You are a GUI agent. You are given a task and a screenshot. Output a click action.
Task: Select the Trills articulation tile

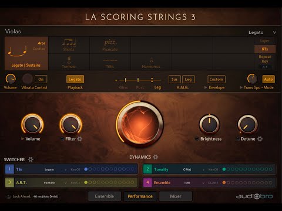pos(110,62)
